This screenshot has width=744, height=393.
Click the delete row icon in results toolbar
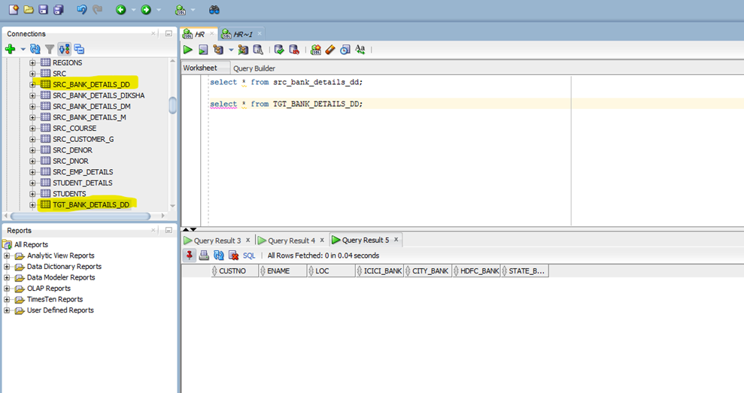(233, 255)
